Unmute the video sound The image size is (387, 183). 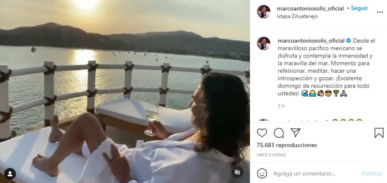coord(237,172)
